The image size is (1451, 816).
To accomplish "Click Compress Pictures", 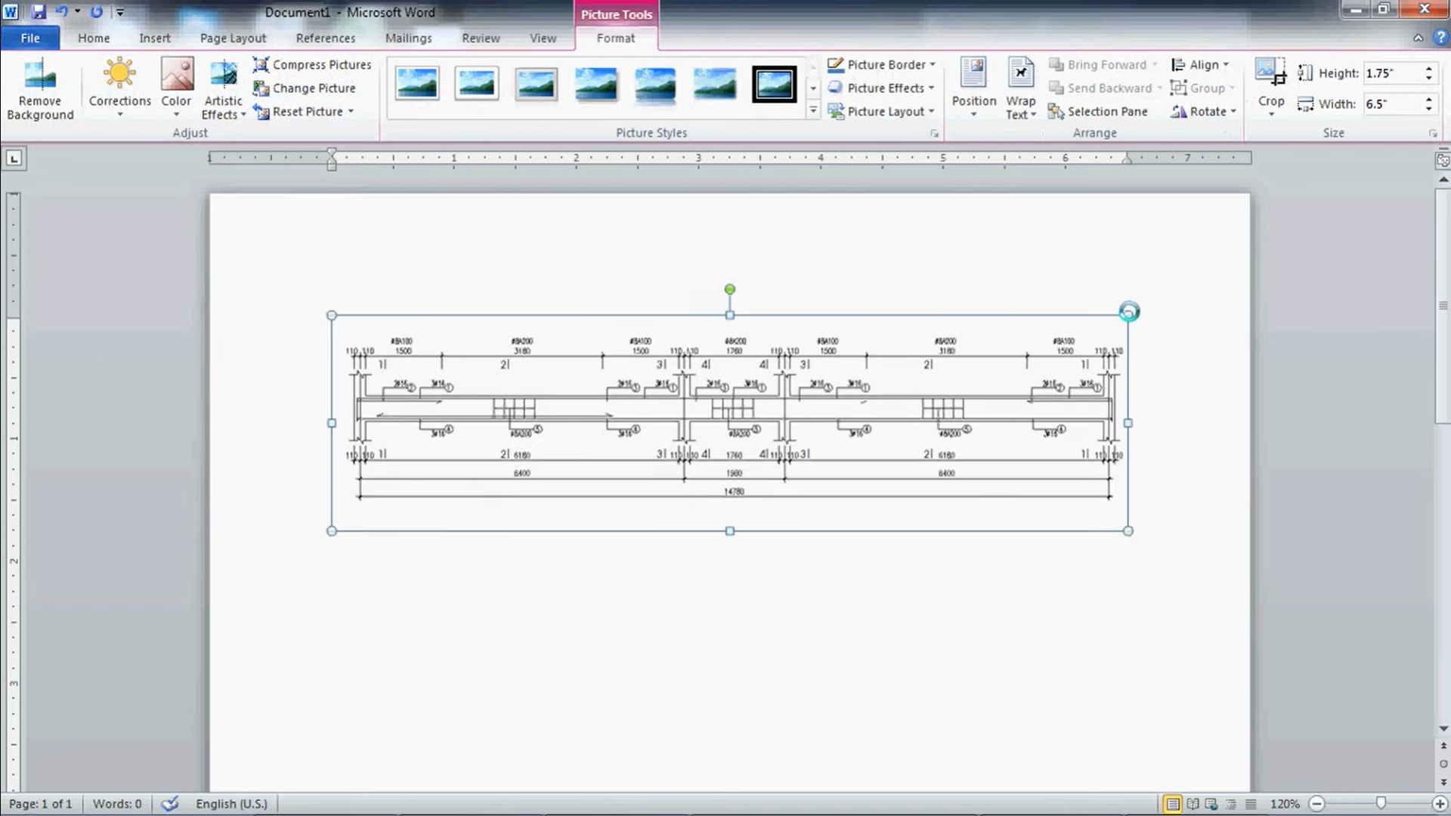I will pos(313,65).
